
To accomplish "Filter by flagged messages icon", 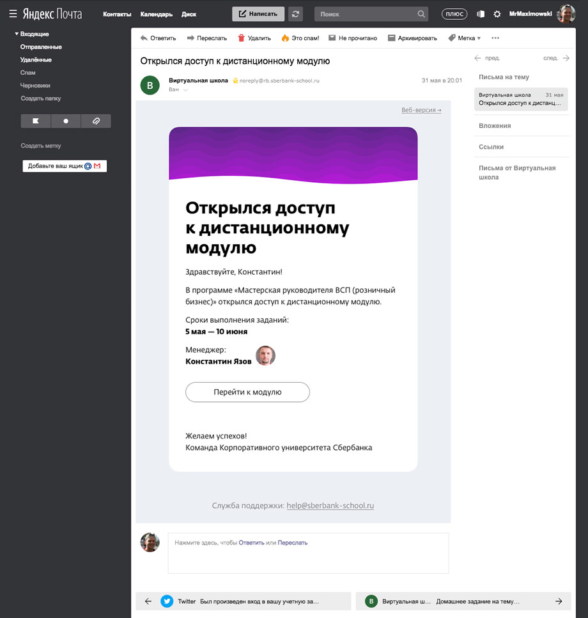I will (x=36, y=121).
